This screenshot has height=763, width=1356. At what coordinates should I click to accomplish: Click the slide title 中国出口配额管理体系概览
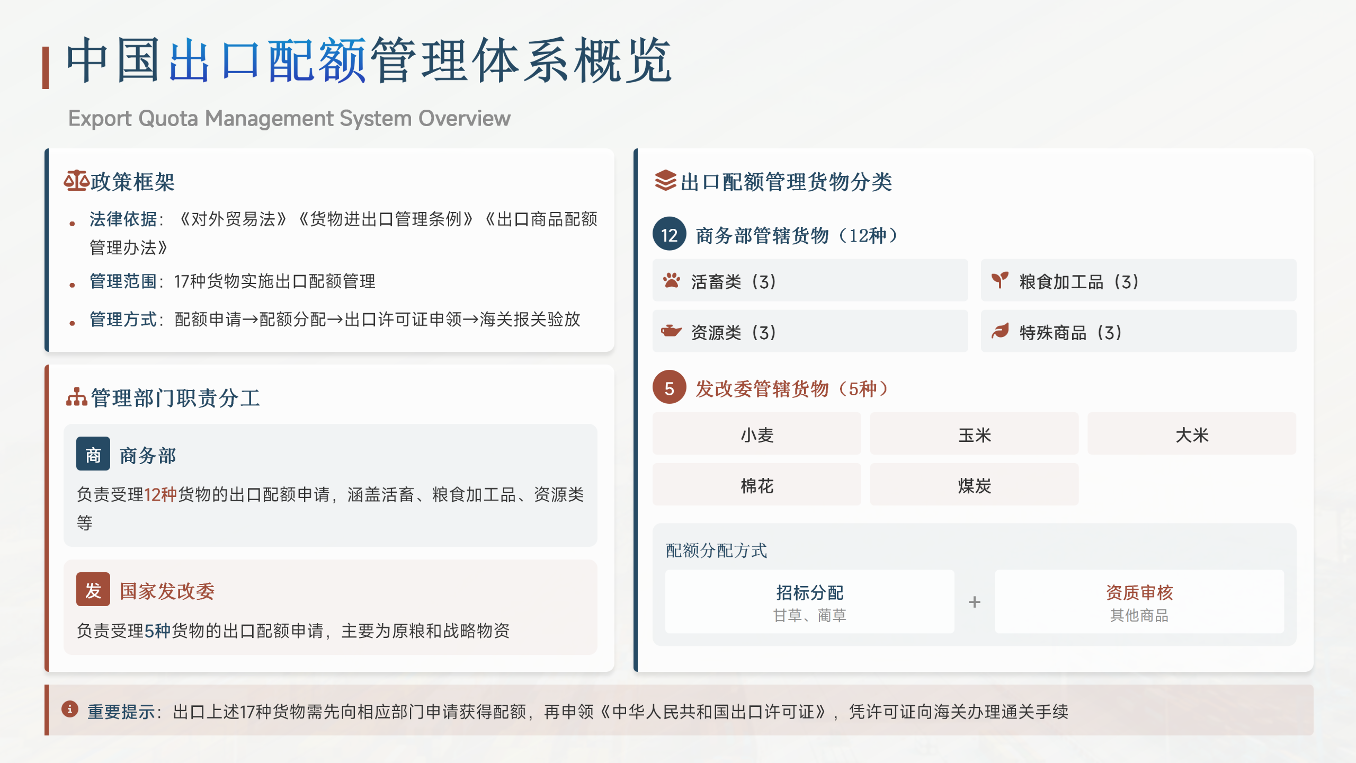[369, 61]
